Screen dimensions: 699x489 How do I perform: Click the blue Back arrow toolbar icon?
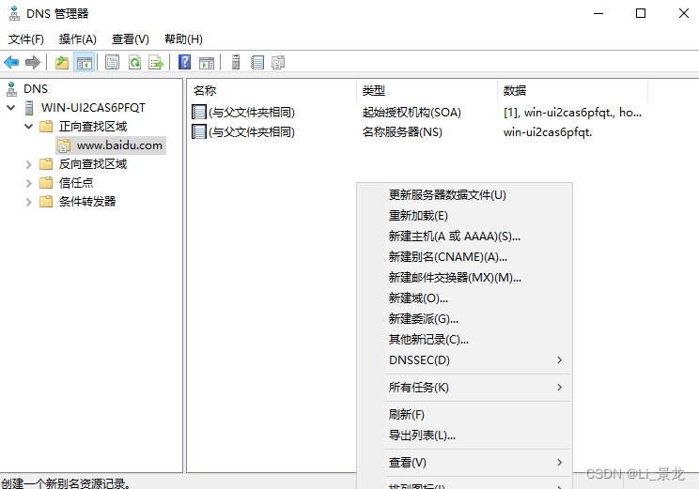[11, 62]
